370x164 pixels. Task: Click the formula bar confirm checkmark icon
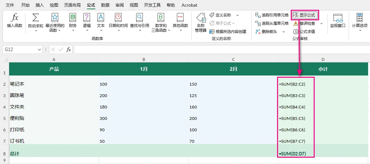coord(61,49)
